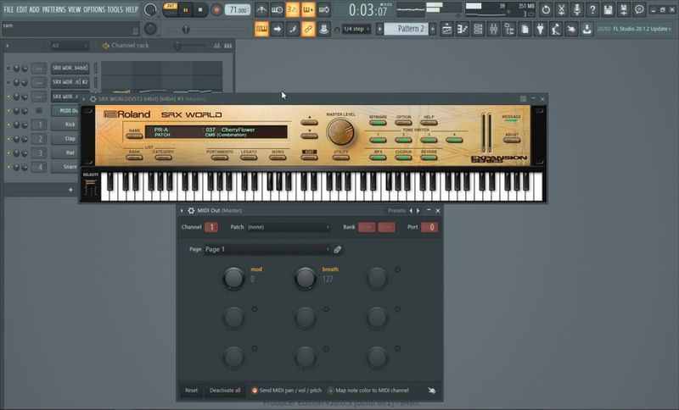Expand MIDI Out window options arrow
This screenshot has width=679, height=410.
coord(182,210)
